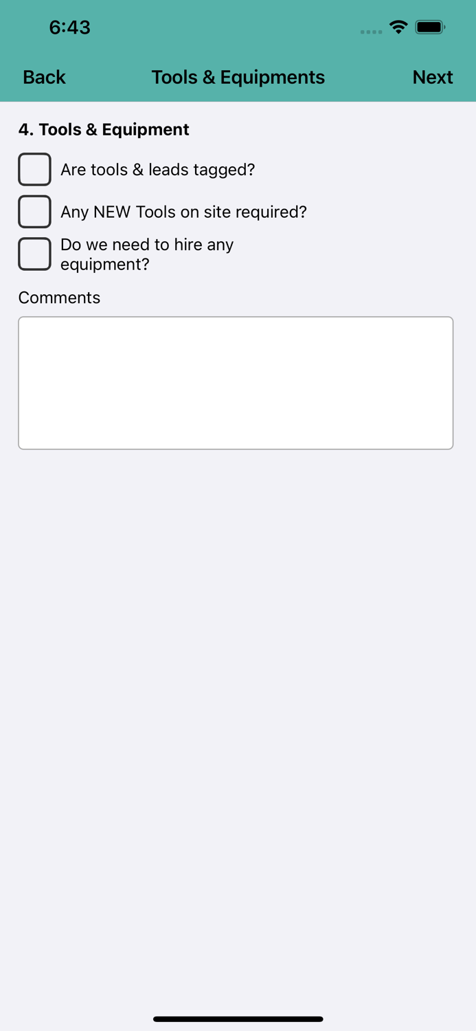The image size is (476, 1031).
Task: Tap the Tools & Equipments header title
Action: (x=238, y=77)
